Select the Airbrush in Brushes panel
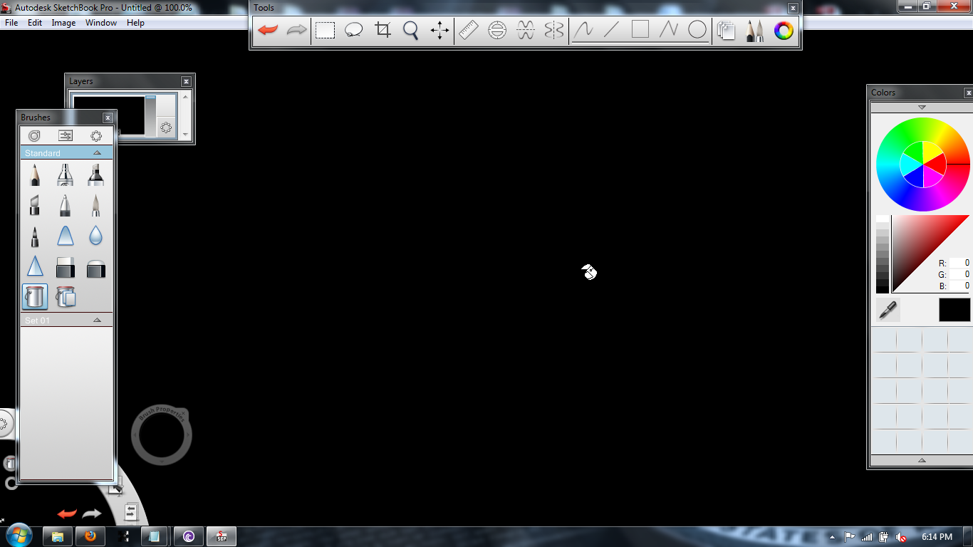Viewport: 973px width, 547px height. click(x=65, y=174)
